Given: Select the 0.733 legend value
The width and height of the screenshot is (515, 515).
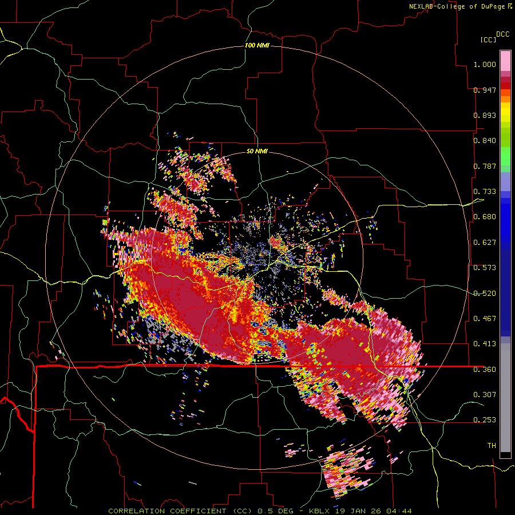Looking at the screenshot, I should point(485,192).
